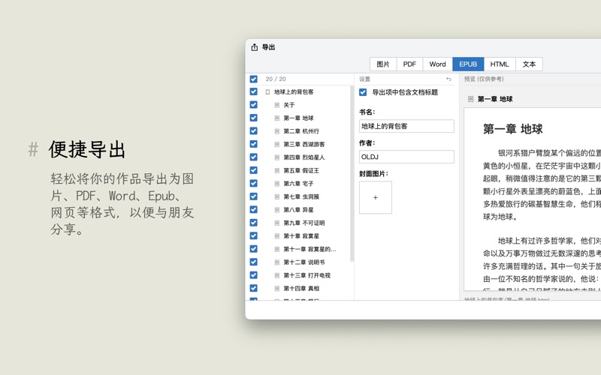Select 第十三章 打开电视 in the chapter list
This screenshot has height=375, width=601.
coord(307,275)
